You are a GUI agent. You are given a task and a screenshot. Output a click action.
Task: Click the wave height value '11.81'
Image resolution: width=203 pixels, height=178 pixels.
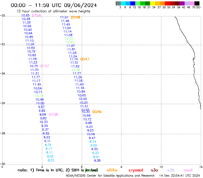[71, 49]
